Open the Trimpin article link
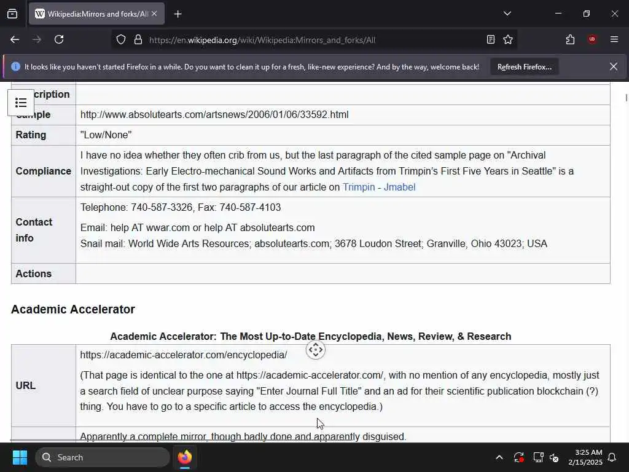The image size is (629, 472). pyautogui.click(x=359, y=187)
